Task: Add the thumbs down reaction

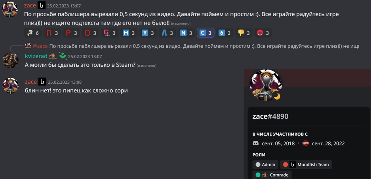Action: 244,33
